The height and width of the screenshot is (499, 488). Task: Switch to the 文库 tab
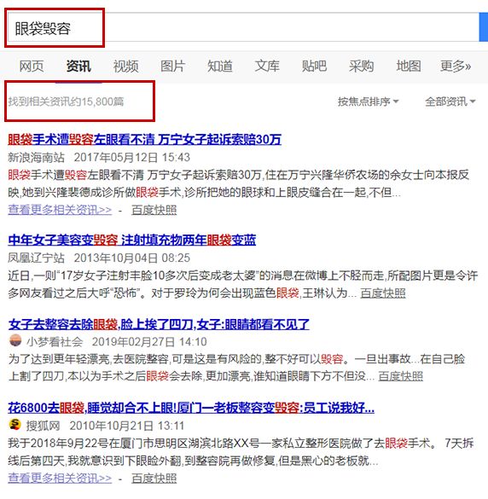point(267,67)
